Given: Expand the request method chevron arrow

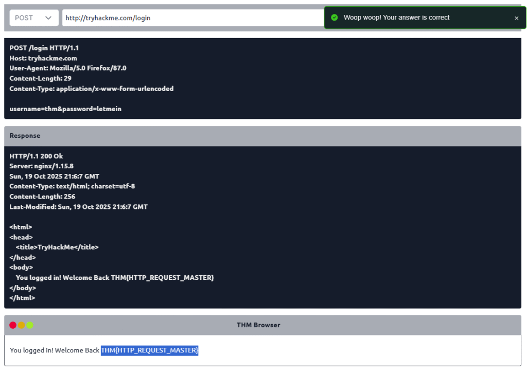Looking at the screenshot, I should 48,18.
